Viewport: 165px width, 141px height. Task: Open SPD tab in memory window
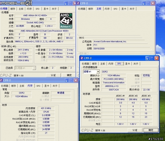coord(38,86)
